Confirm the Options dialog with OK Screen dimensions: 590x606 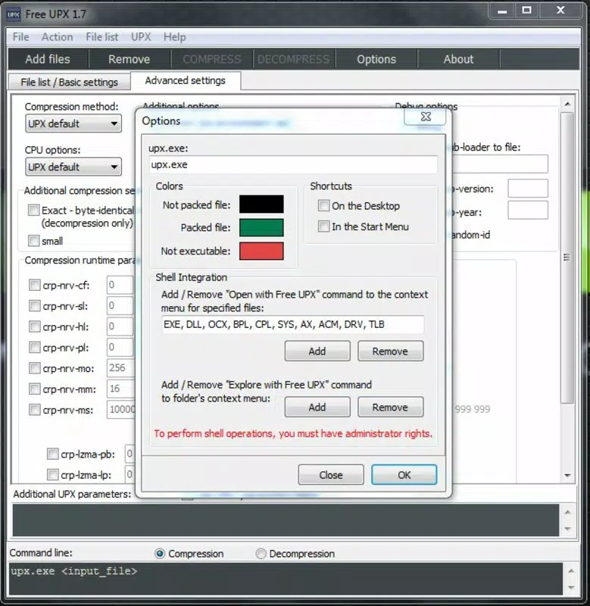(404, 475)
